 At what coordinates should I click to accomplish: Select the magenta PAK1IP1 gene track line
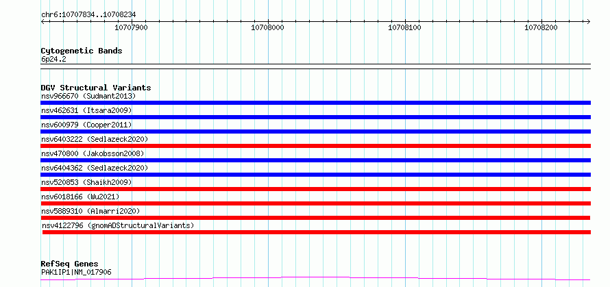315,279
